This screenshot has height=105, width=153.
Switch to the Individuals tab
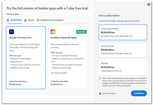tap(14, 20)
